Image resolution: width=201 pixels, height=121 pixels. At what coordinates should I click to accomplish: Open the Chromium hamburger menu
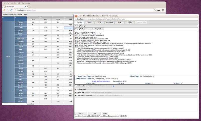163,10
